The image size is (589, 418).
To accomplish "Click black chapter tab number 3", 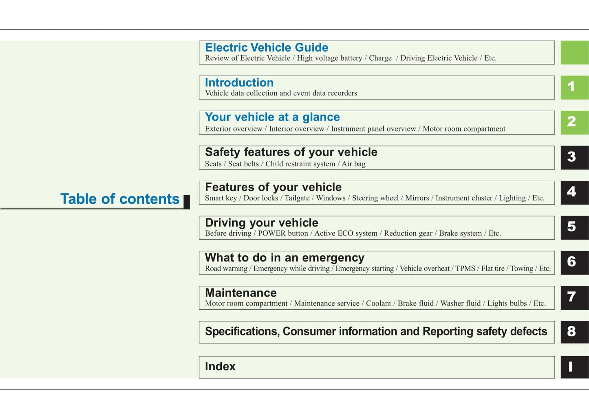I will 574,157.
